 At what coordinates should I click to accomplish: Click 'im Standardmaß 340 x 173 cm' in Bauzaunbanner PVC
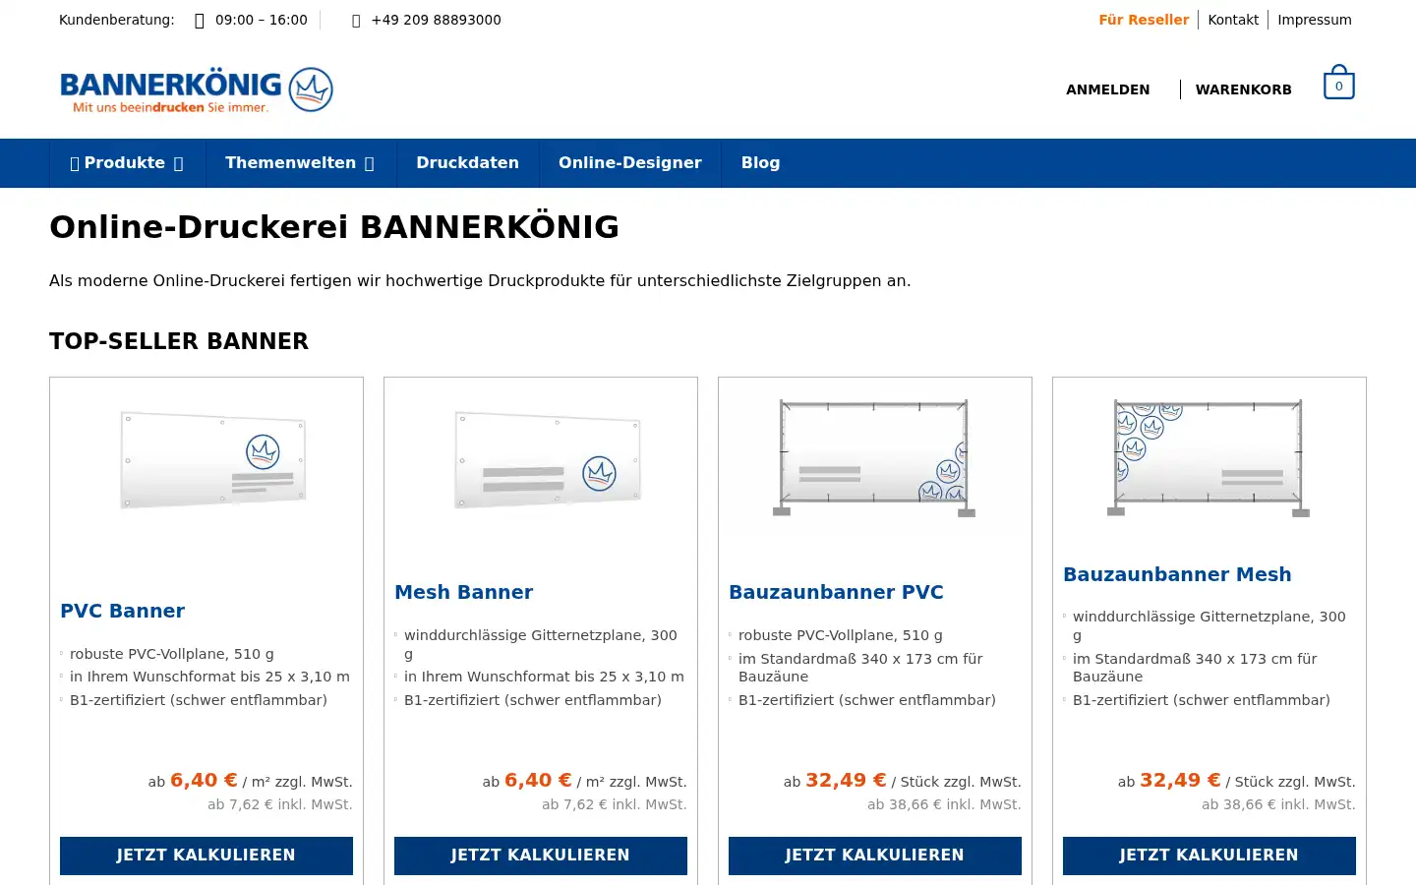click(860, 668)
